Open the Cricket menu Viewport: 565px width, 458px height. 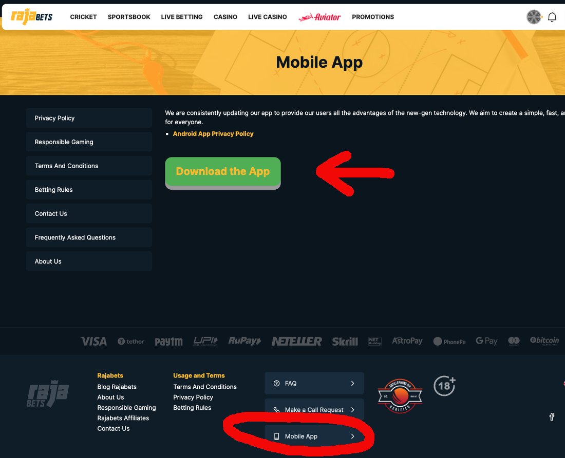pyautogui.click(x=84, y=17)
